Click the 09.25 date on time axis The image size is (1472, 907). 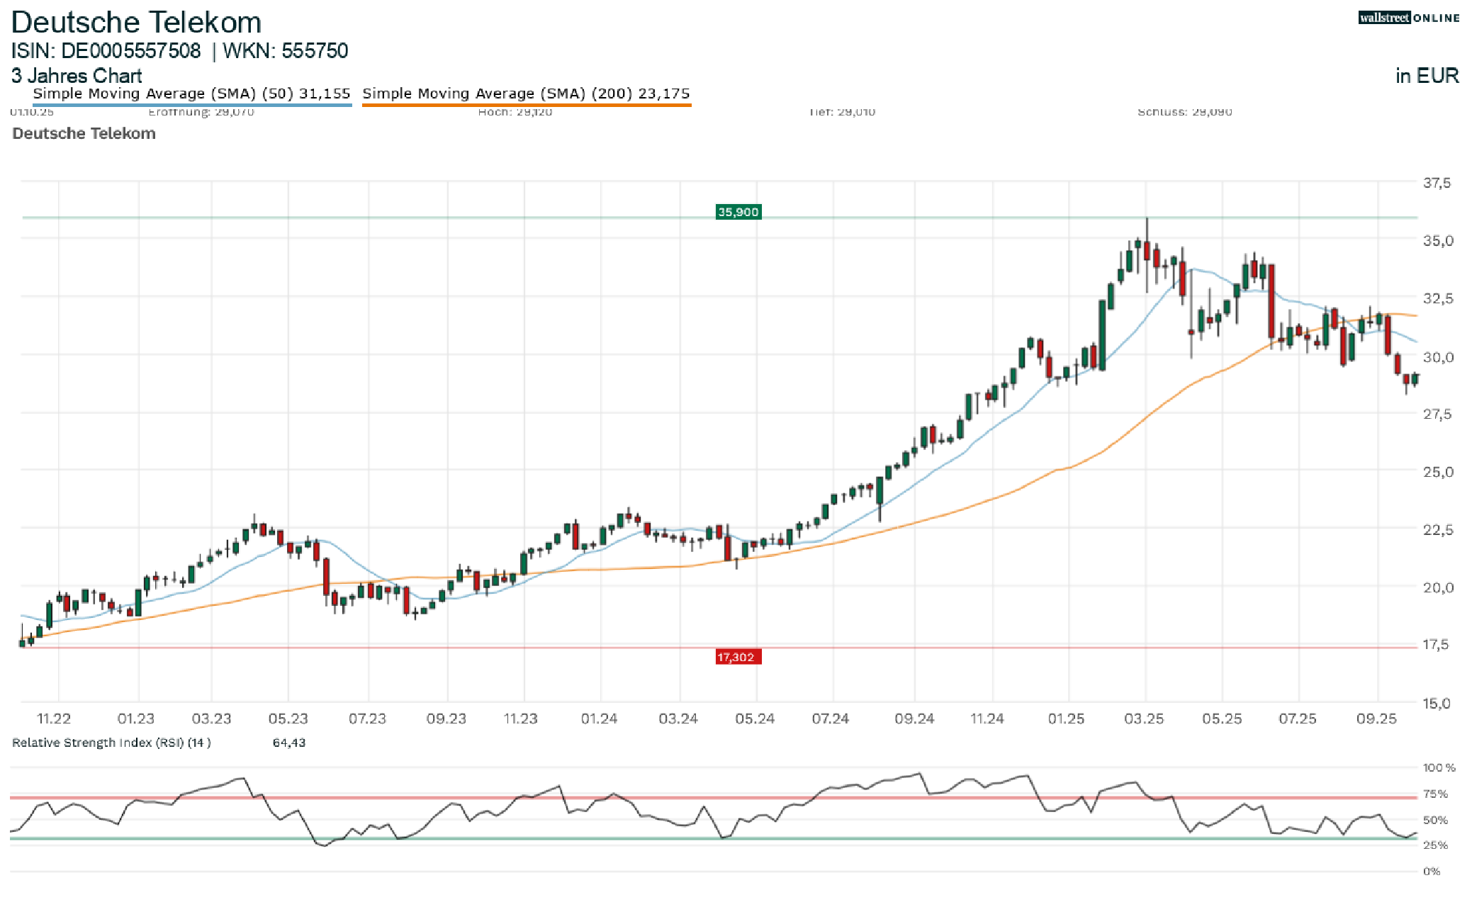(1376, 719)
